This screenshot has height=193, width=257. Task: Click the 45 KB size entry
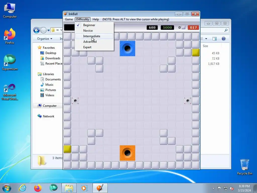(216, 53)
